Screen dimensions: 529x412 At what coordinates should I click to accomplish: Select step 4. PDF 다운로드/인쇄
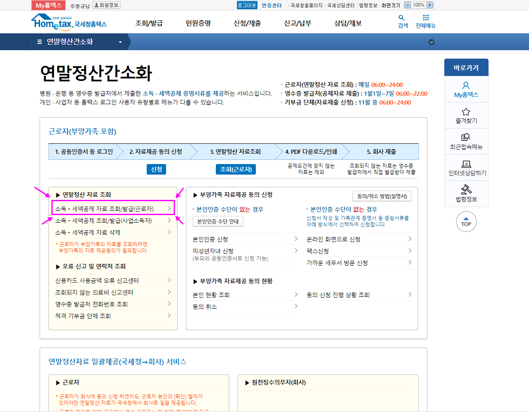tap(311, 151)
